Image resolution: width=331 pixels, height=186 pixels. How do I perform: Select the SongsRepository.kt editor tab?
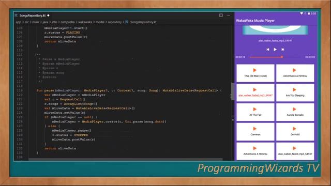[x=32, y=16]
